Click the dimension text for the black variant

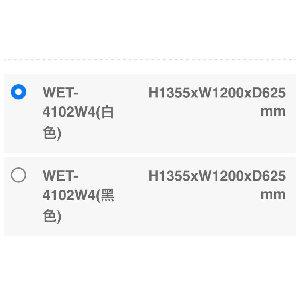217,175
